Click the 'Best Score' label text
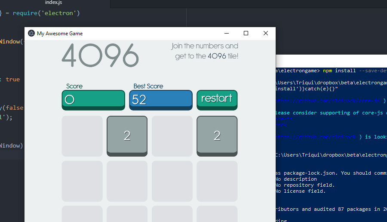Viewport: 387px width, 222px height. click(x=148, y=86)
